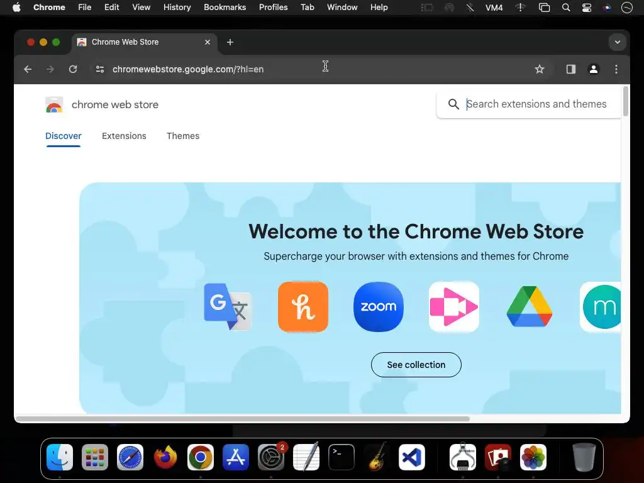Viewport: 644px width, 483px height.
Task: Switch to the Extensions tab
Action: (x=124, y=136)
